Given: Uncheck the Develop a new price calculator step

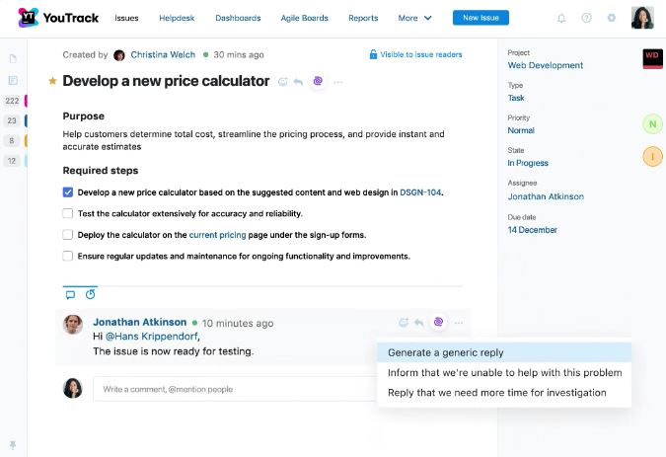Looking at the screenshot, I should click(68, 192).
